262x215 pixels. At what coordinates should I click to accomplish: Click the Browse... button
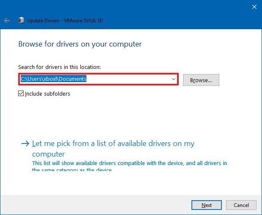click(x=203, y=80)
